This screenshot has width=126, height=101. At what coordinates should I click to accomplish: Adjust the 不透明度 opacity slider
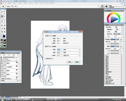[115, 39]
